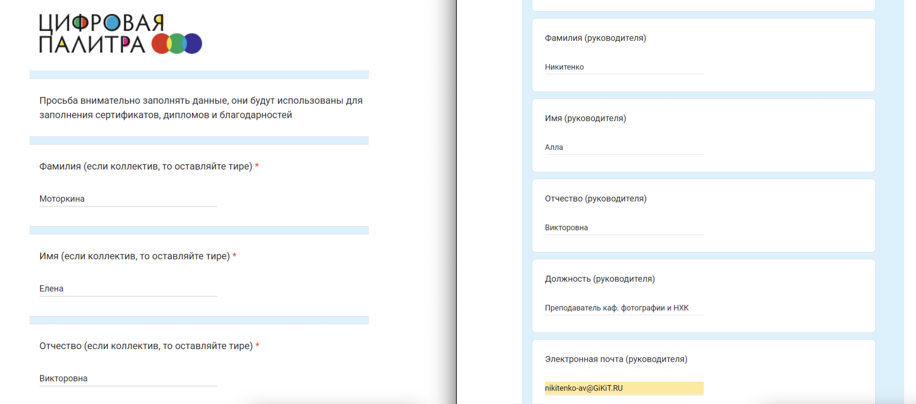Click the Должность (руководителя) field
The height and width of the screenshot is (404, 916).
click(x=624, y=308)
